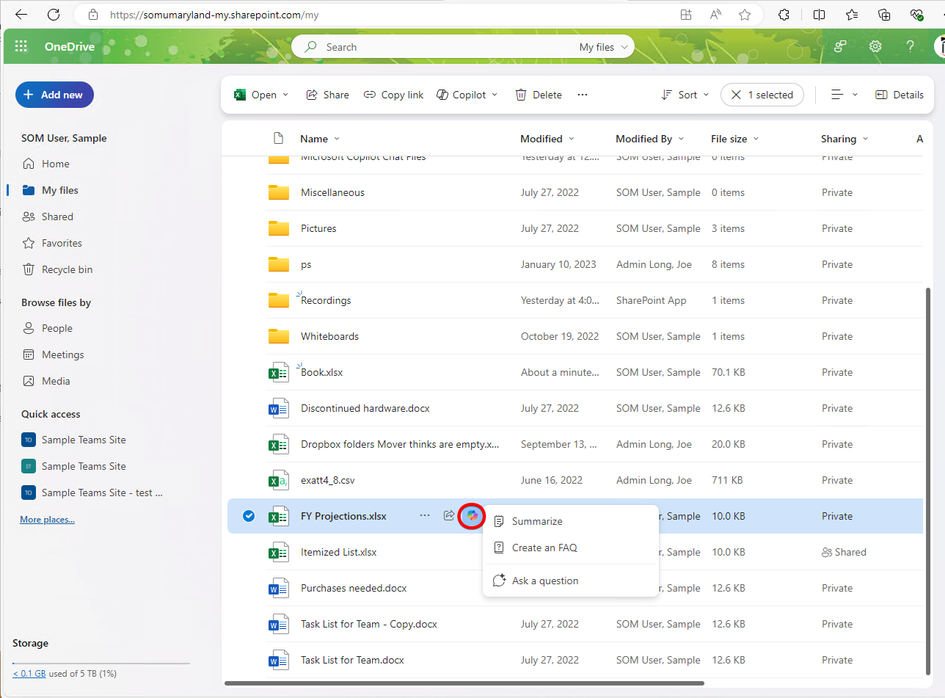The image size is (945, 698).
Task: Open OneDrive settings gear icon
Action: [x=875, y=47]
